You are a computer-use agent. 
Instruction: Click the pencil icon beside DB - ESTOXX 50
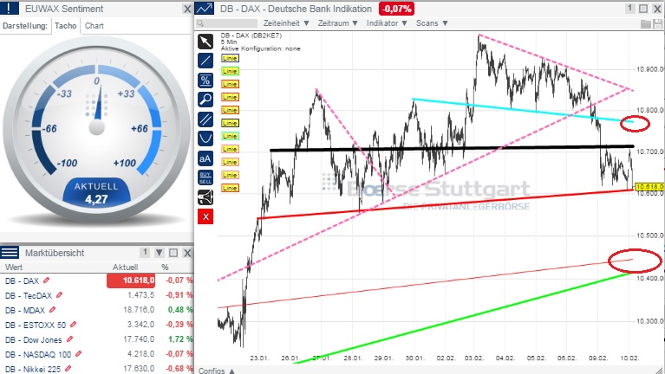73,325
